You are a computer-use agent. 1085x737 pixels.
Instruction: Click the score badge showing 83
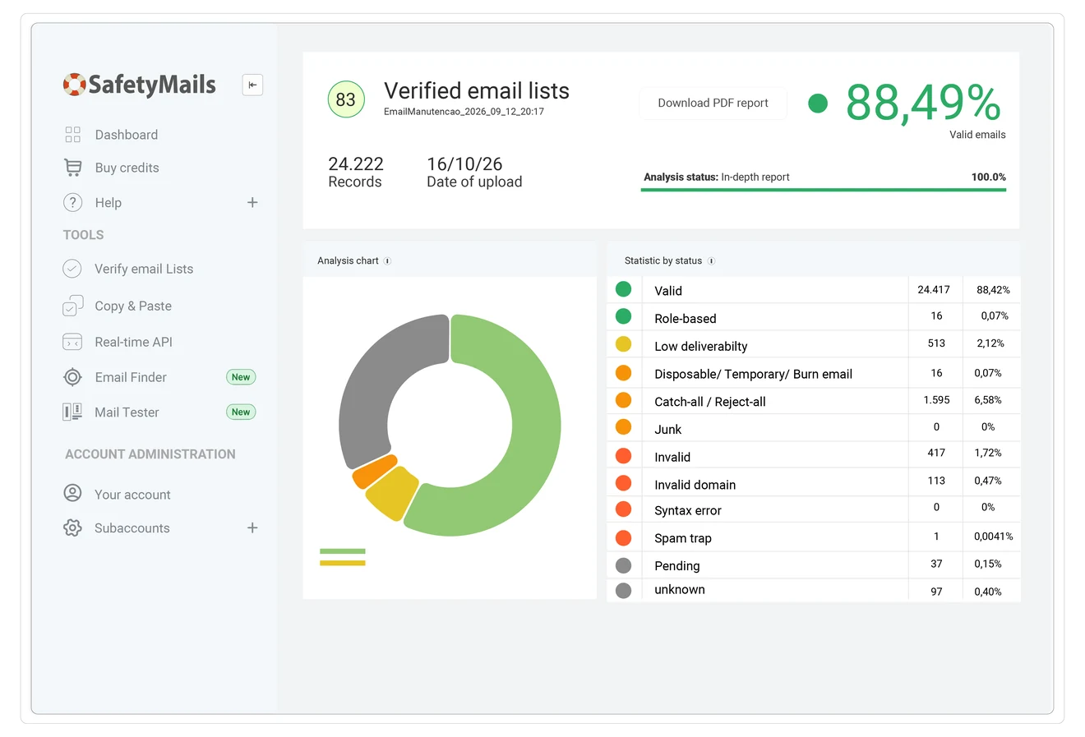[346, 99]
